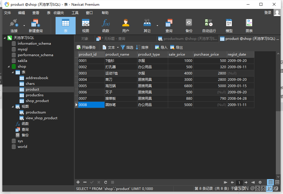Sort by the sale_price column header
Image resolution: width=283 pixels, height=194 pixels.
point(180,54)
